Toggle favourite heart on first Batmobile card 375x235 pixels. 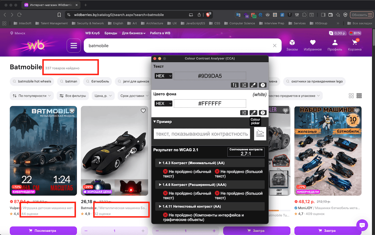coord(72,110)
